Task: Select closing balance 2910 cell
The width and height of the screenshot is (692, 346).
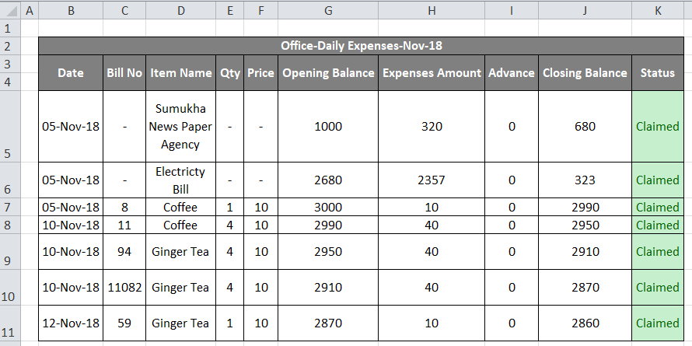Action: 585,252
